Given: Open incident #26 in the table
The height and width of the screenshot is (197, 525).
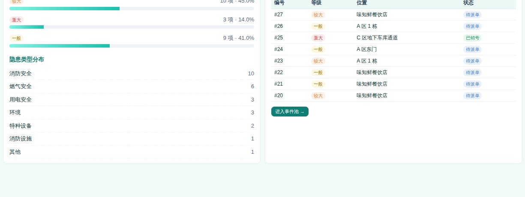Looking at the screenshot, I should (x=393, y=26).
